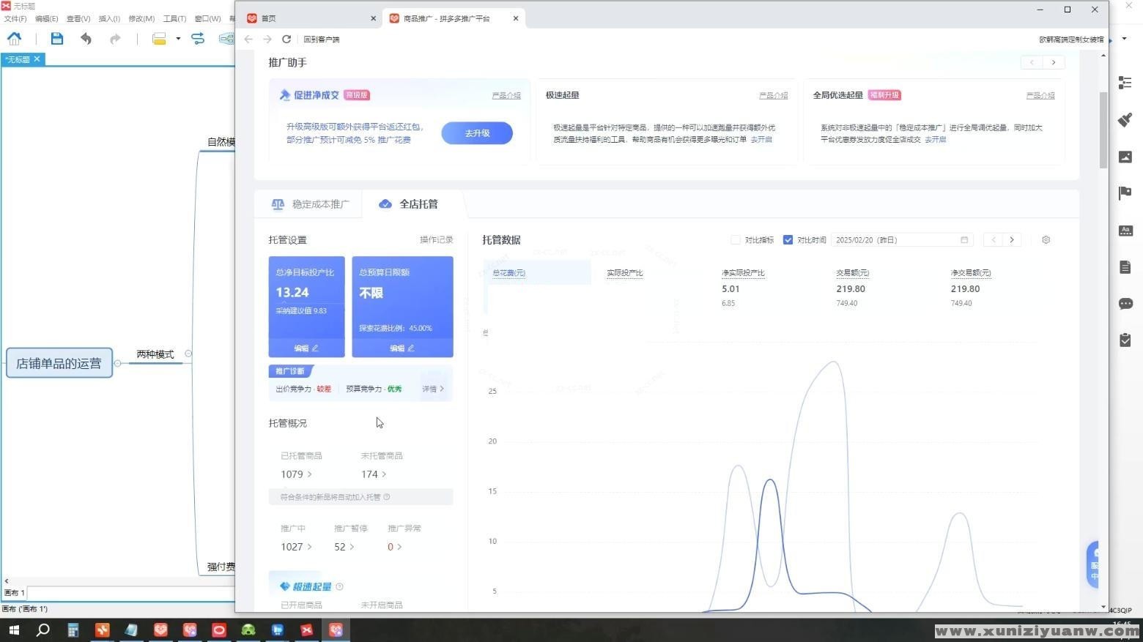The image size is (1143, 642).
Task: Open the image panel icon in right sidebar
Action: [x=1125, y=157]
